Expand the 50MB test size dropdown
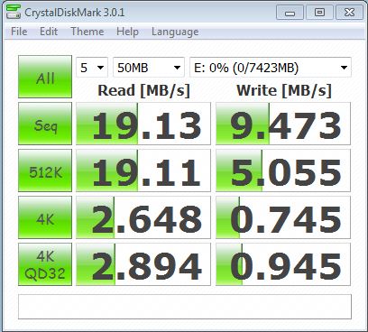The height and width of the screenshot is (332, 368). (x=149, y=68)
